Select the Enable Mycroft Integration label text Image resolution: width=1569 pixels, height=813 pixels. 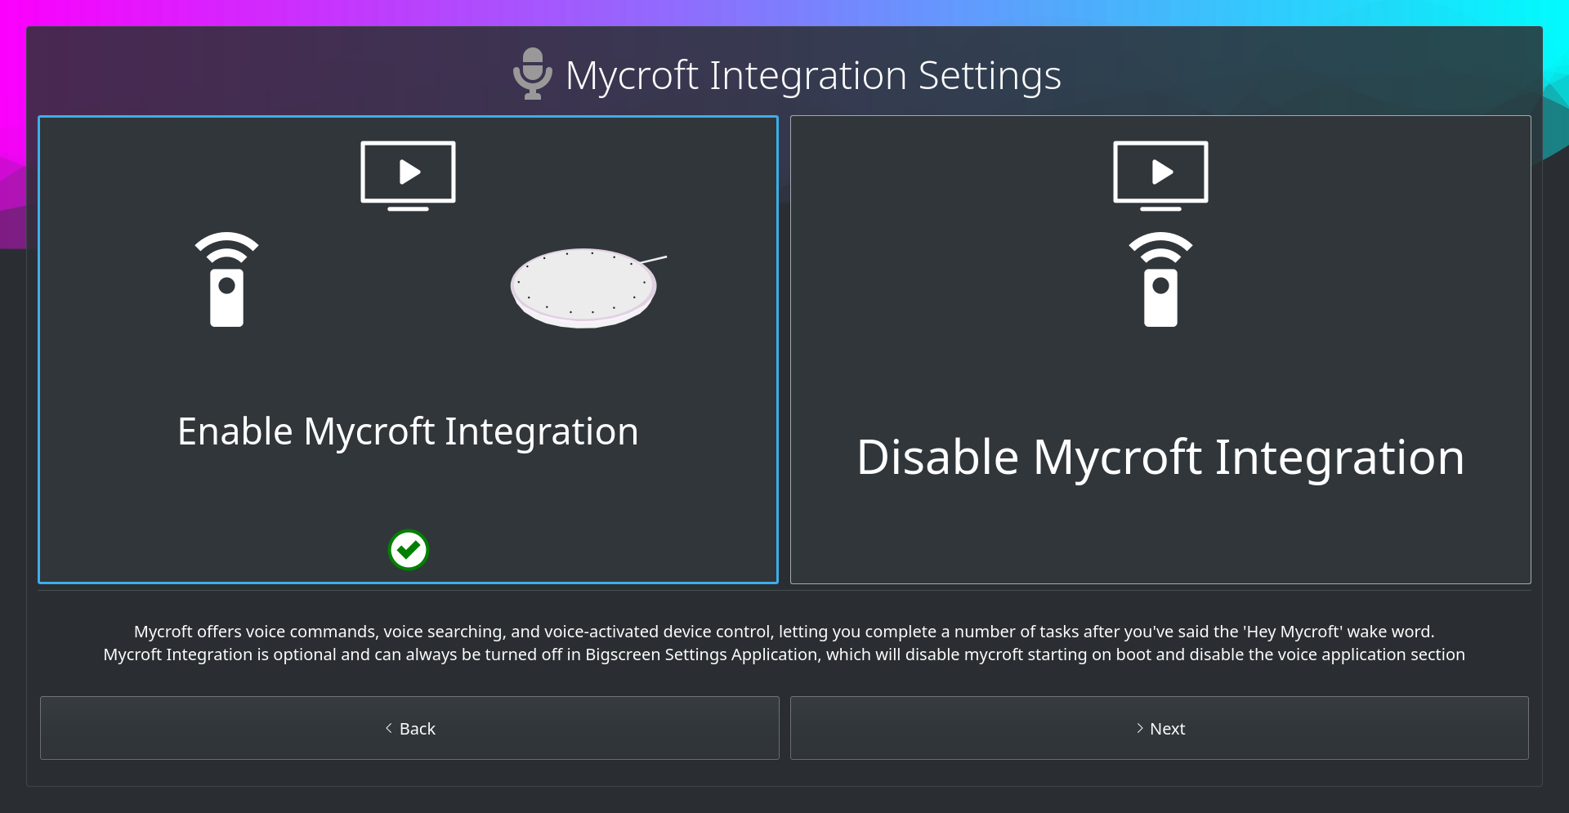[408, 431]
